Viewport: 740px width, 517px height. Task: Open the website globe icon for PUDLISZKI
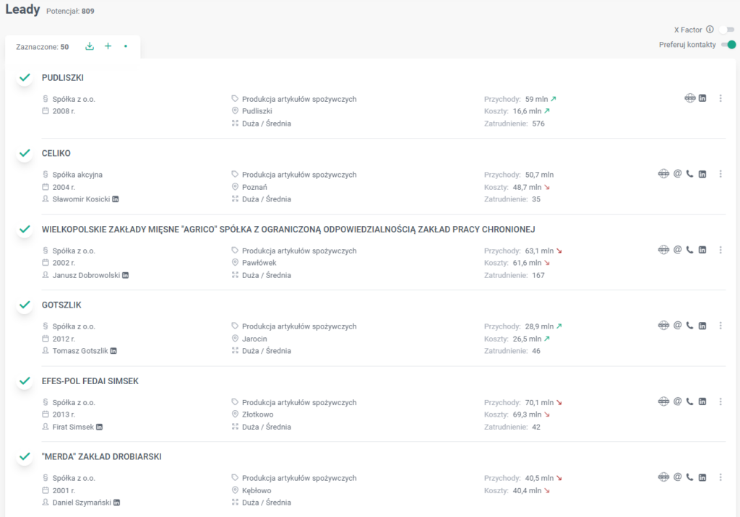point(690,98)
